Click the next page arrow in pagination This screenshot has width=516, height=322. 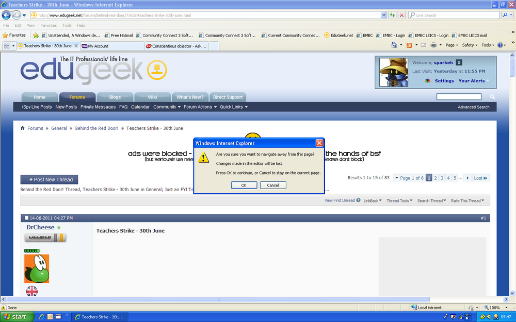[x=467, y=178]
